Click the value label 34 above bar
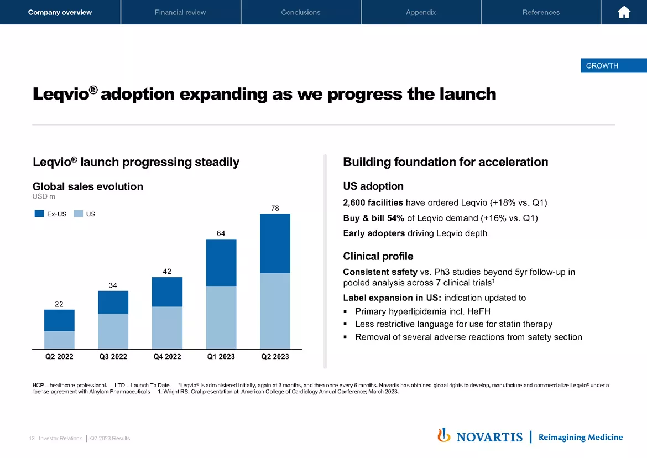 113,285
